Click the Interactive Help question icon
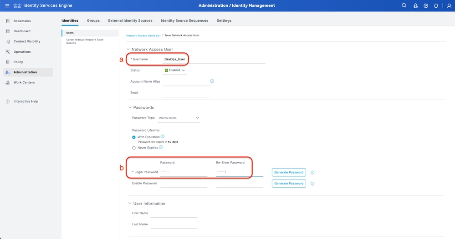The image size is (455, 239). [x=8, y=102]
